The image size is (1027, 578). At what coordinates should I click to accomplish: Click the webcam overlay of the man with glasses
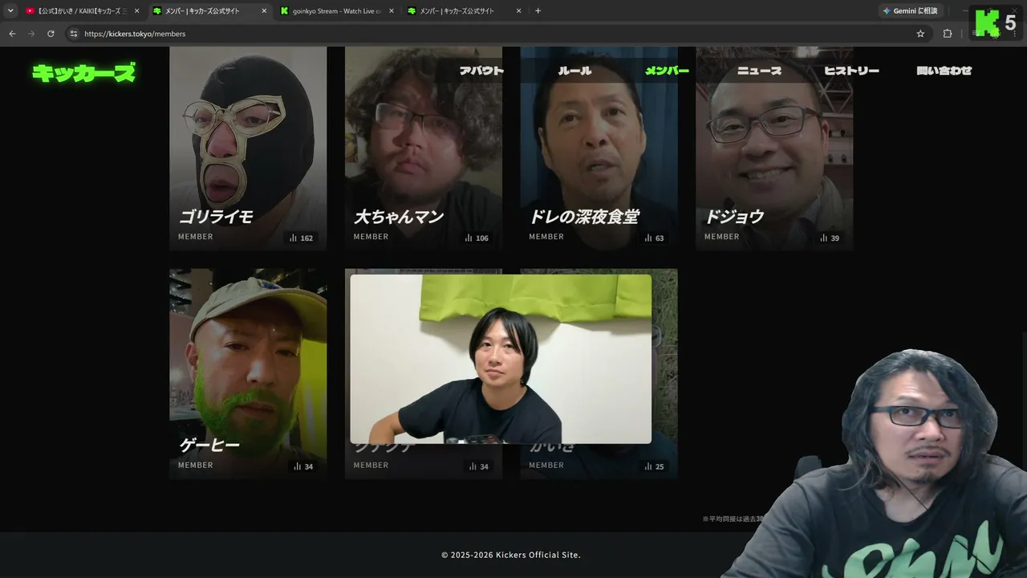coord(874,463)
